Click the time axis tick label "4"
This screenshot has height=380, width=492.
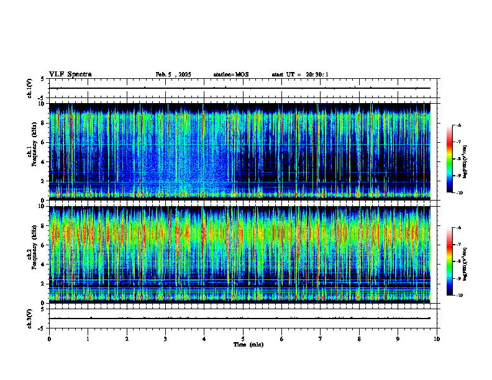coord(204,339)
